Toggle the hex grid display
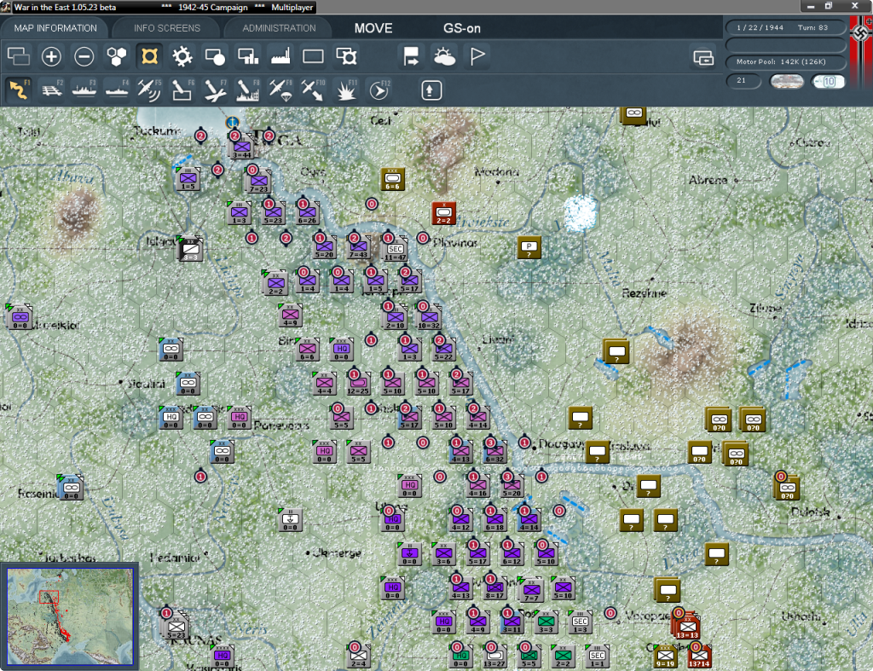873x671 pixels. point(117,56)
